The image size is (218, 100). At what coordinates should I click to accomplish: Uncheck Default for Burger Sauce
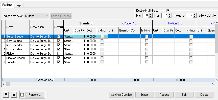coord(59,37)
